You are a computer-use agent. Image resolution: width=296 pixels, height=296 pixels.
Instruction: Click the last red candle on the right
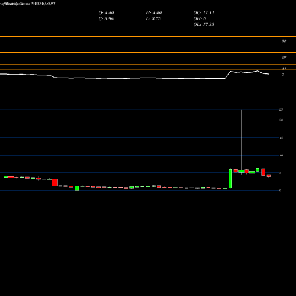point(269,176)
